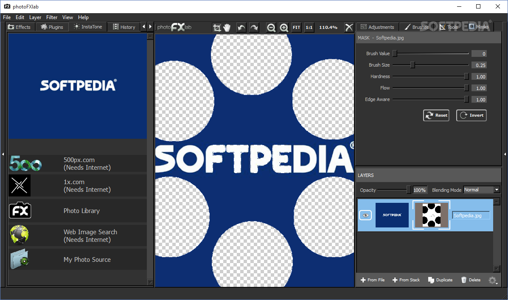Open the File menu

pos(7,17)
